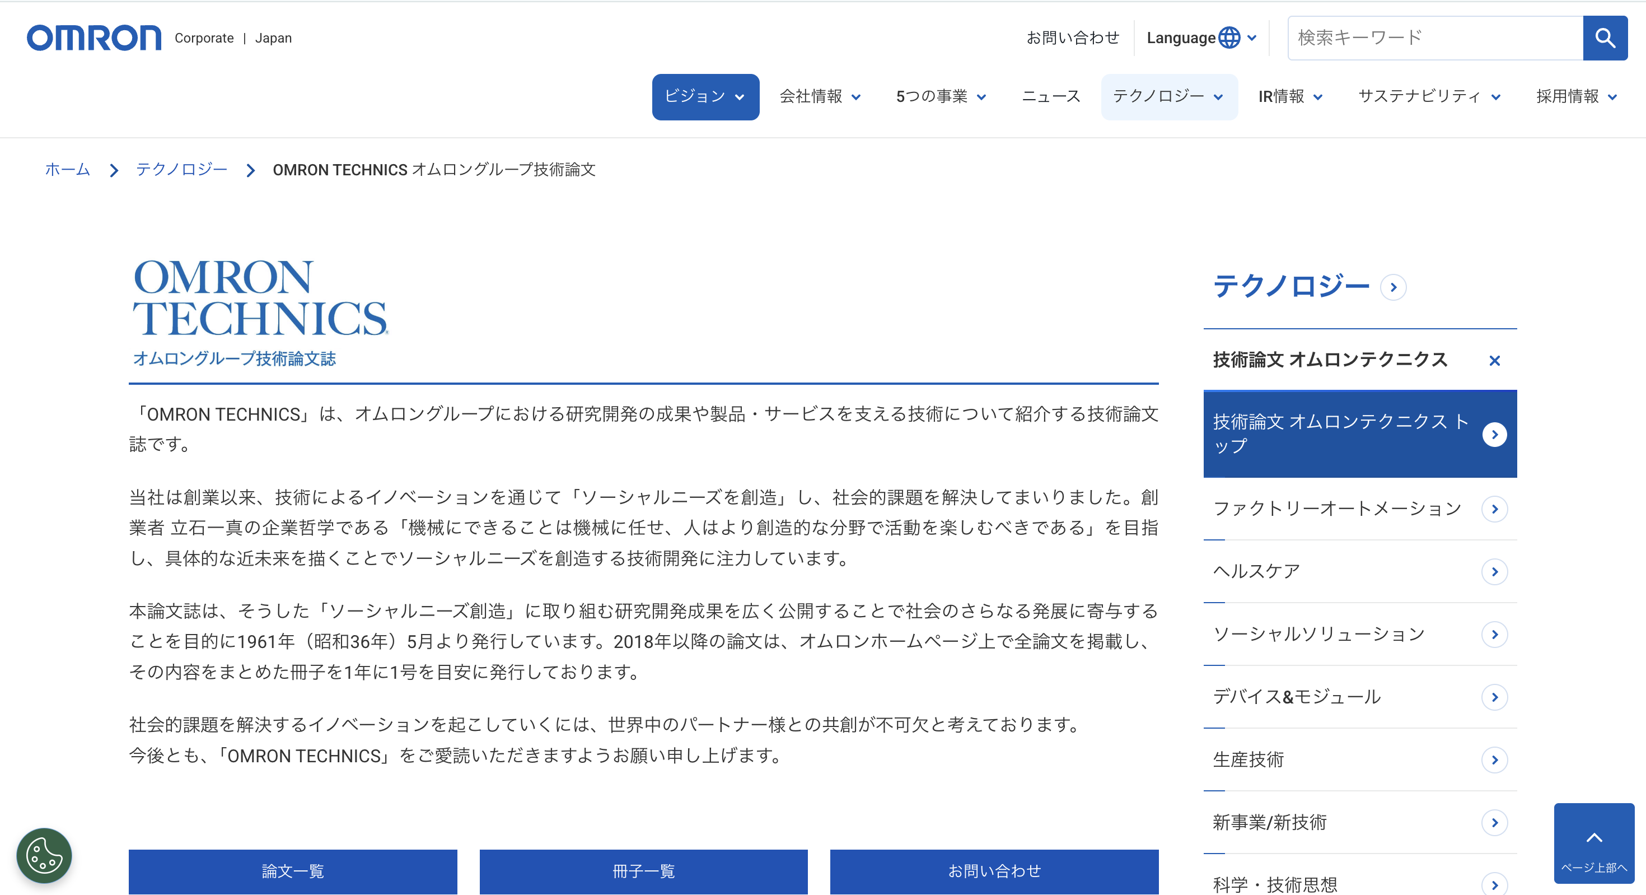Click the お問い合わせ button below article
This screenshot has height=895, width=1646.
[994, 871]
